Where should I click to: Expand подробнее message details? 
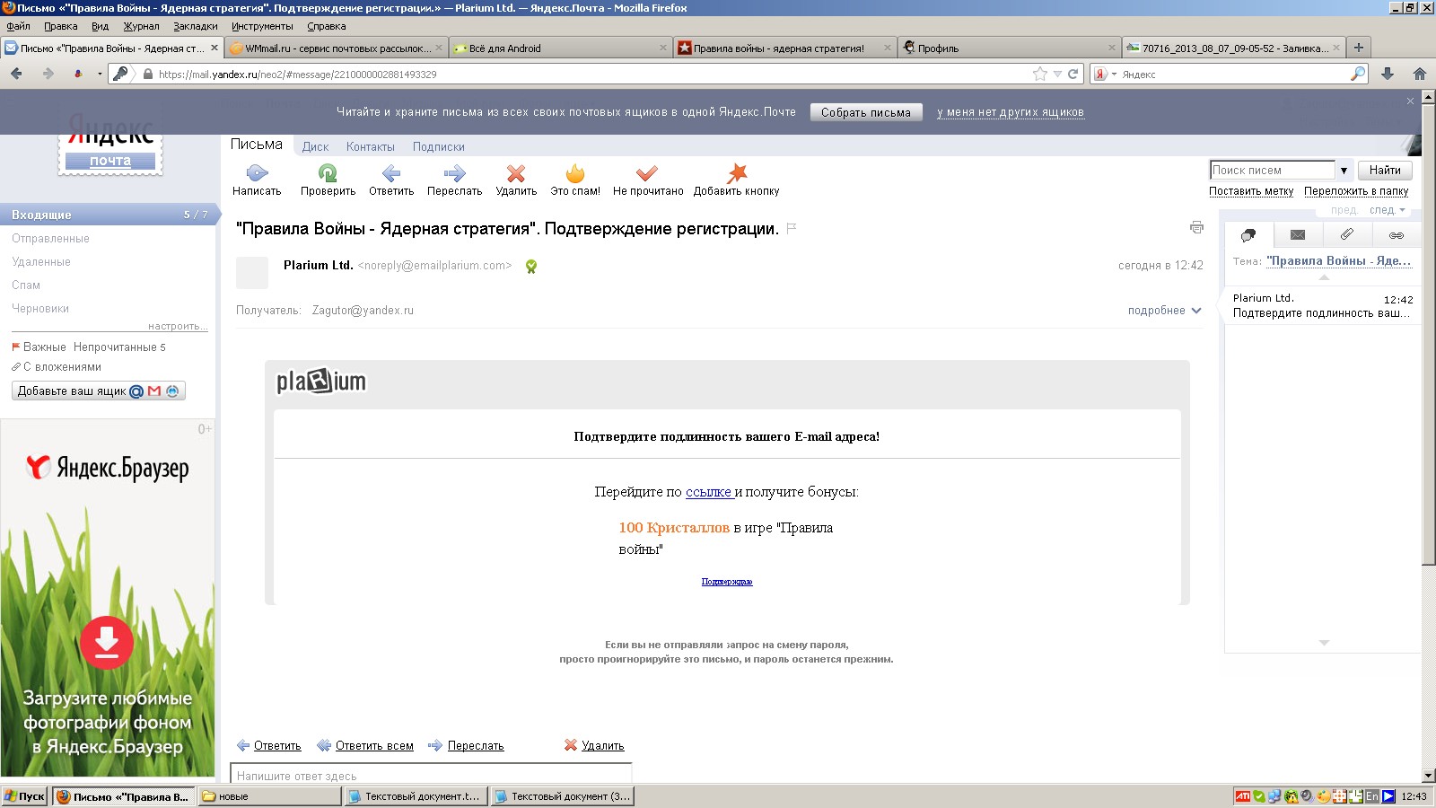coord(1164,311)
